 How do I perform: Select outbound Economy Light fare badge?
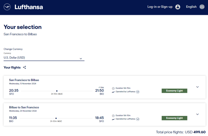(174, 91)
